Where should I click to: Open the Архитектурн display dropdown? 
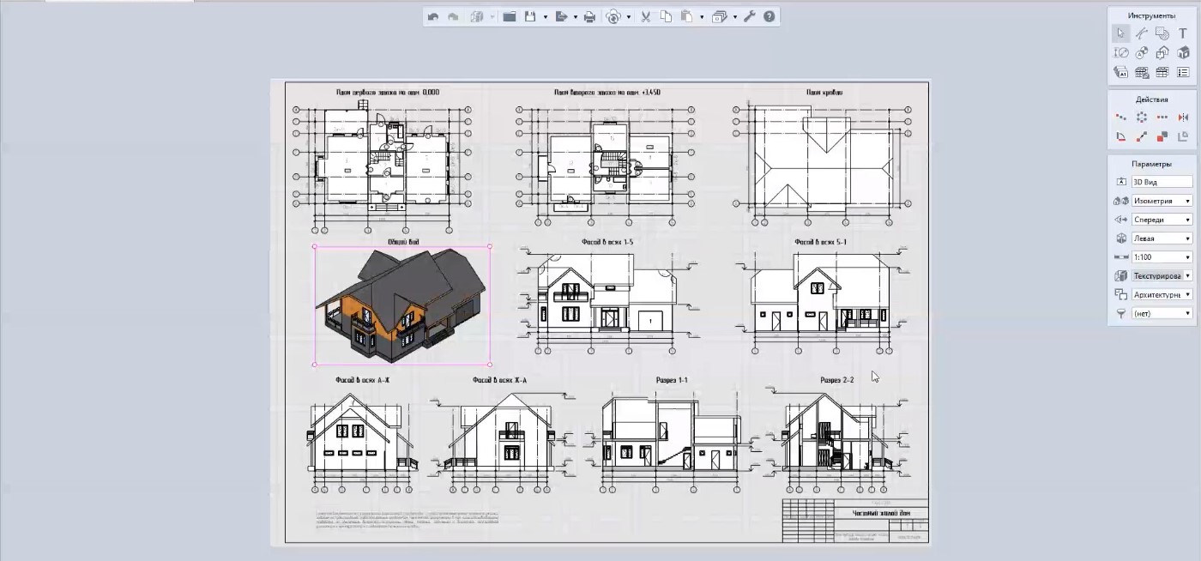click(1162, 295)
